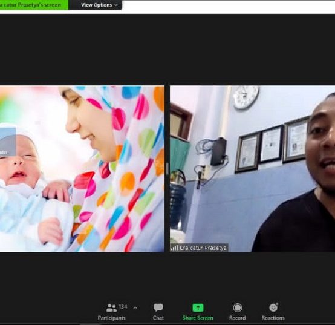Open the Participants panel icon
Image resolution: width=335 pixels, height=325 pixels.
[111, 308]
